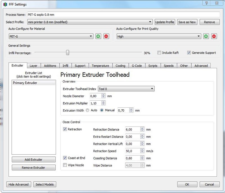
Task: Open Extruder Toolhead Index dropdown
Action: pos(126,89)
